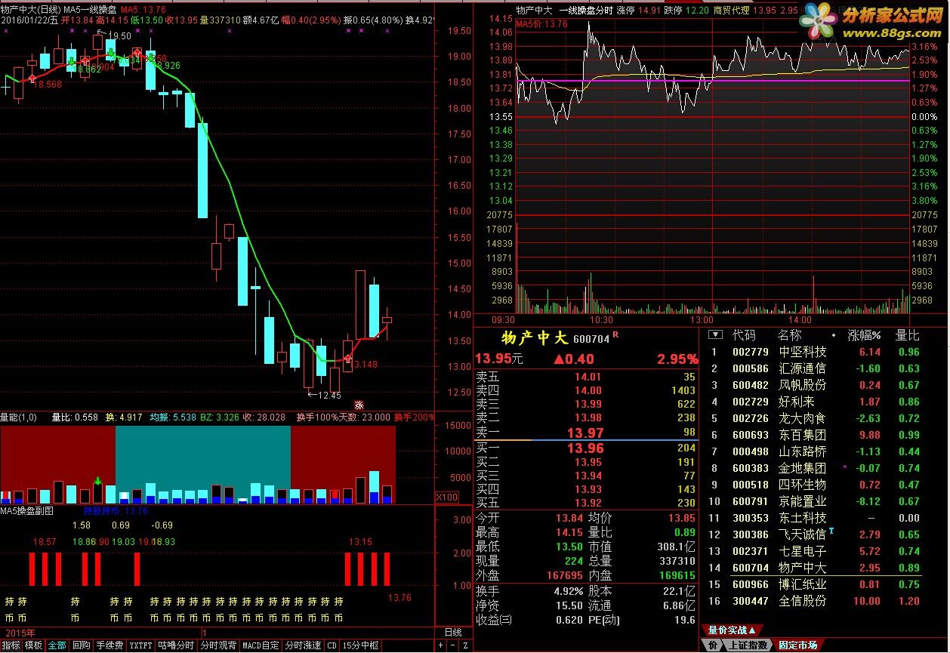Click the 一线操盘分时 intraday chart title
950x653 pixels.
[585, 10]
